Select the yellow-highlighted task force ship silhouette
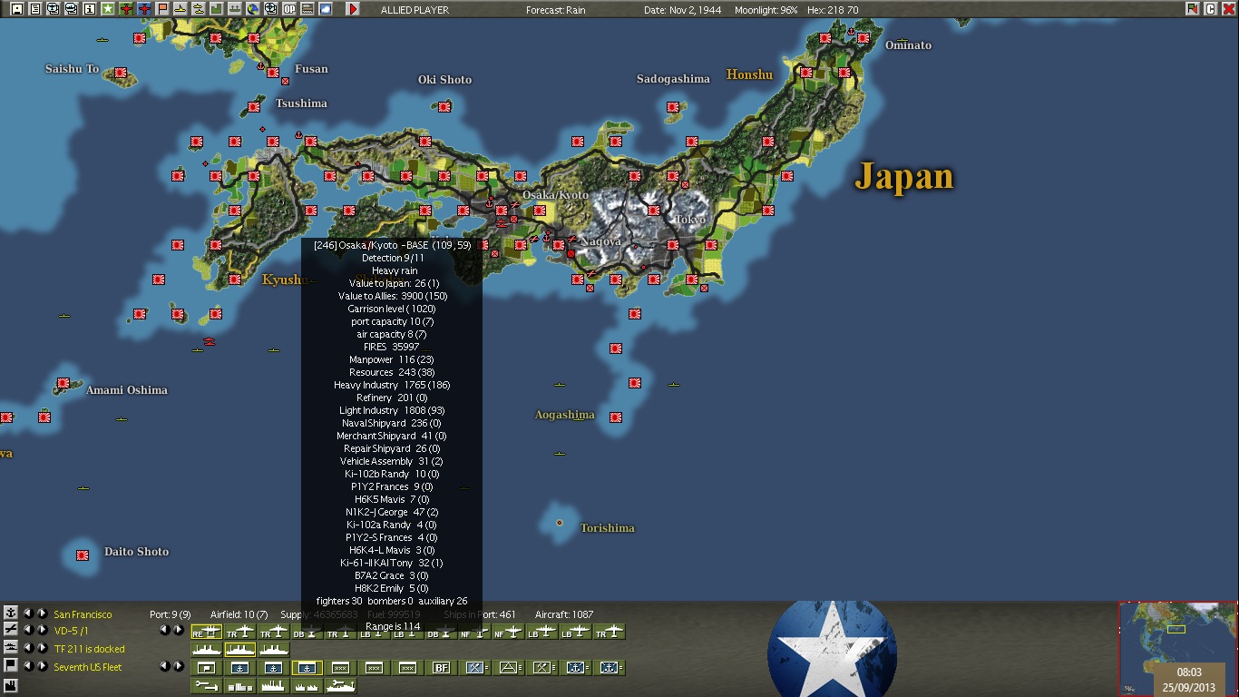 [x=239, y=650]
